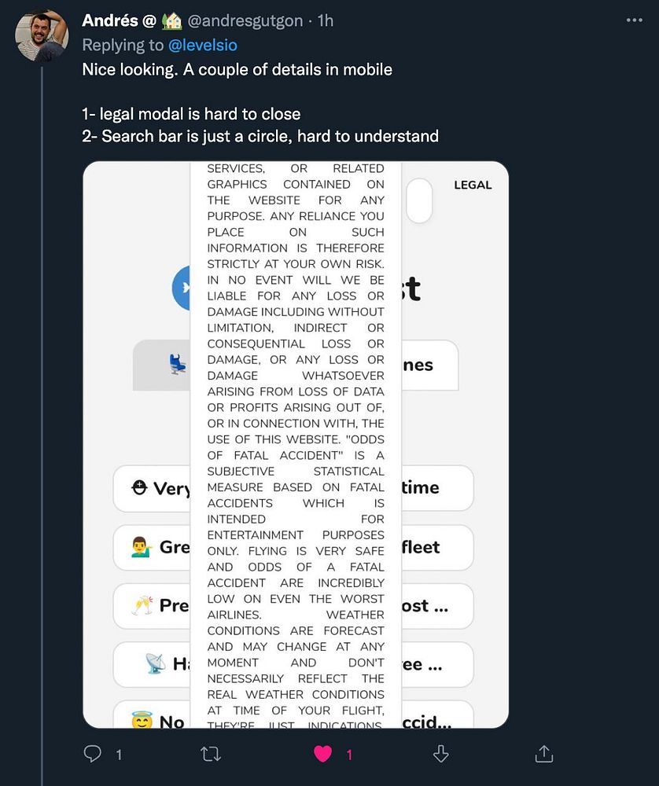The image size is (659, 786).
Task: Select the 'Gre... fleet' list item
Action: pos(293,547)
